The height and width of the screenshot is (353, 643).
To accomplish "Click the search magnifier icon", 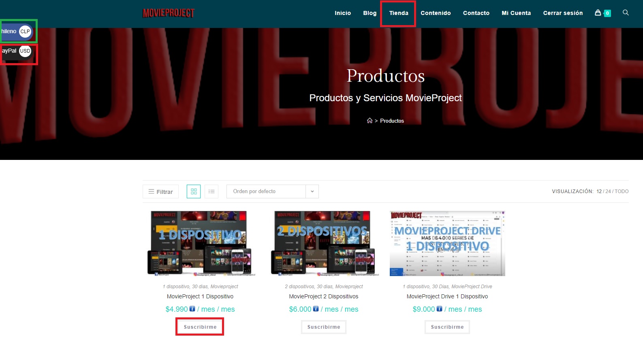I will [x=626, y=13].
